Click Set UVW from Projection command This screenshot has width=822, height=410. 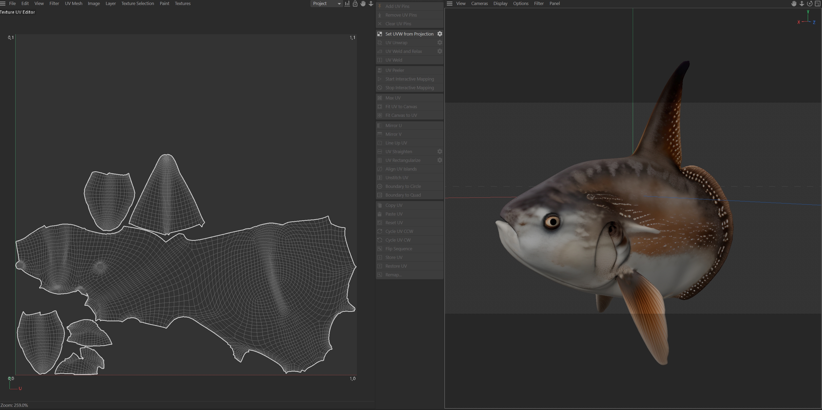click(409, 34)
